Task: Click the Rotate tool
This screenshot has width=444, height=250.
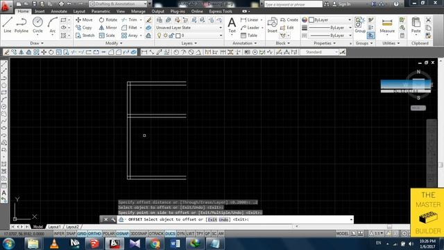Action: click(108, 20)
